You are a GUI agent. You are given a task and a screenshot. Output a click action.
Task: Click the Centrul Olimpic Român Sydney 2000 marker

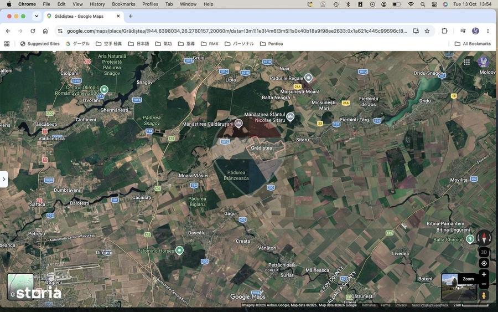pyautogui.click(x=104, y=89)
